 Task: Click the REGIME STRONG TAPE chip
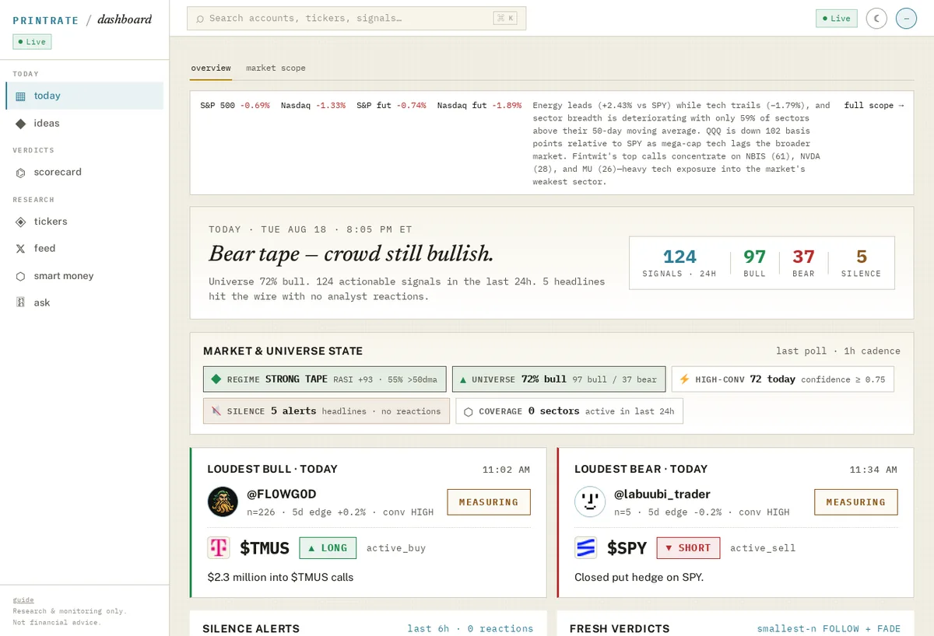[x=325, y=379]
